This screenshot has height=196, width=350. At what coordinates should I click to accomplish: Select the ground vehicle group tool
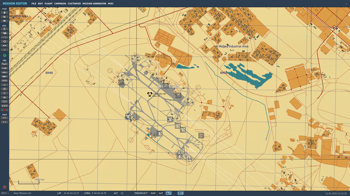point(5,76)
